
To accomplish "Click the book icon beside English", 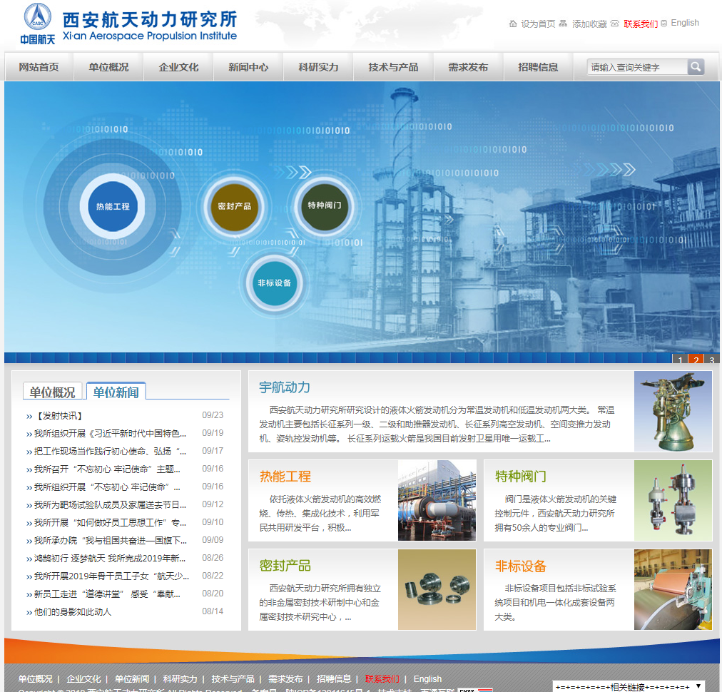I will (664, 23).
